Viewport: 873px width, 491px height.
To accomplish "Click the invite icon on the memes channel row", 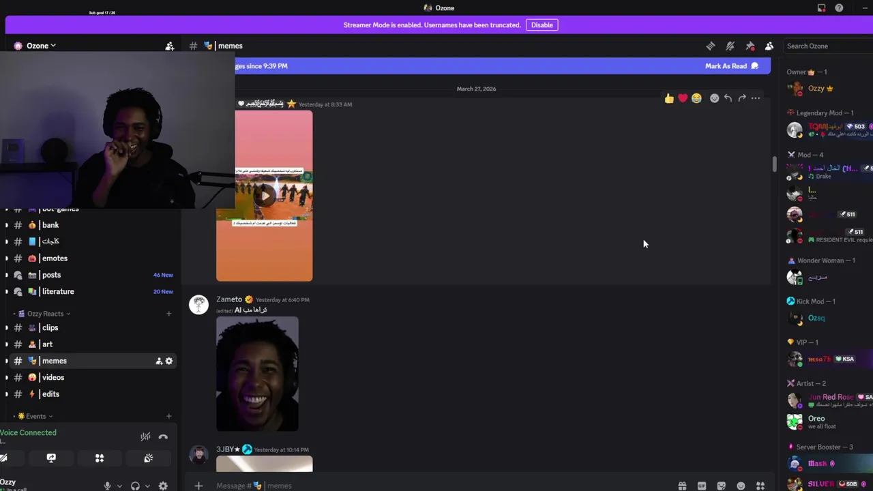I will click(159, 361).
